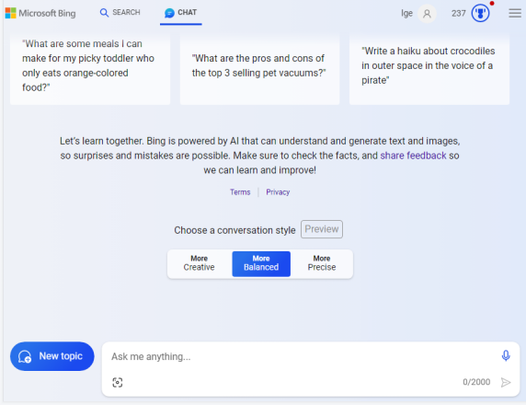Open the share feedback link

413,156
